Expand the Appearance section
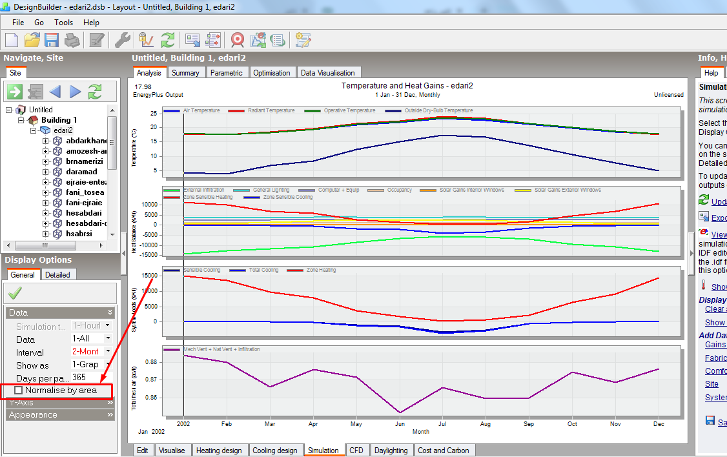This screenshot has width=727, height=457. [x=60, y=415]
